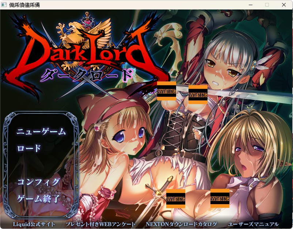Viewport: 293px width, 229px height.
Task: Click the purple ダークロード katakana subtitle
Action: [x=87, y=75]
